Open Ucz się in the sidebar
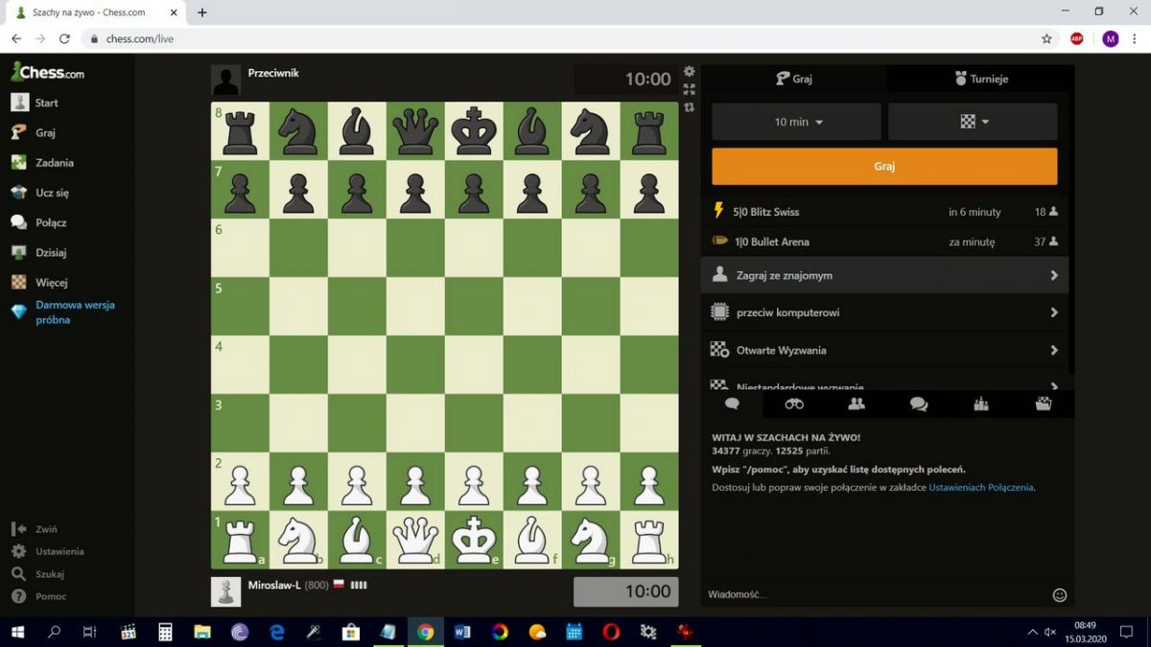Viewport: 1151px width, 647px height. [x=40, y=192]
